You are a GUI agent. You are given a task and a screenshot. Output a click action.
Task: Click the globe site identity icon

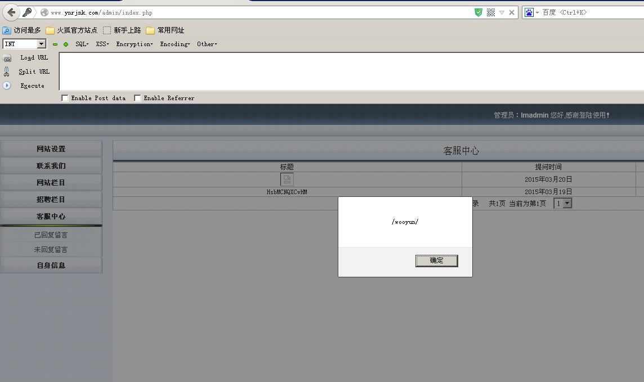coord(44,13)
